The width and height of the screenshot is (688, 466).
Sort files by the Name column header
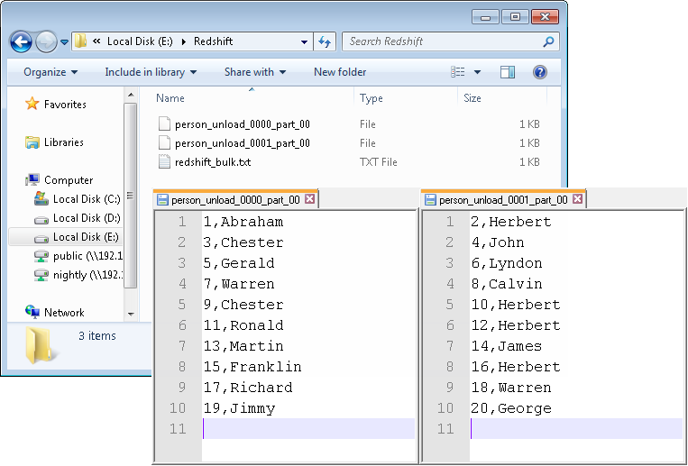pyautogui.click(x=170, y=98)
